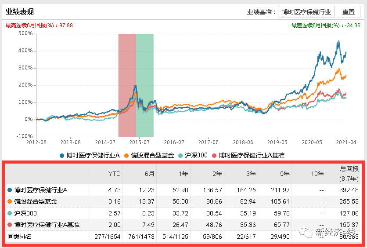Click the 沪深300 total value 127.86

[349, 213]
